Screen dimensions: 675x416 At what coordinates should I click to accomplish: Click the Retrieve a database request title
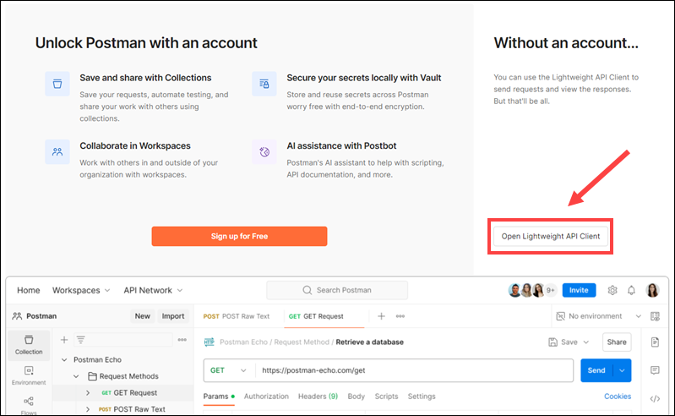click(x=370, y=342)
